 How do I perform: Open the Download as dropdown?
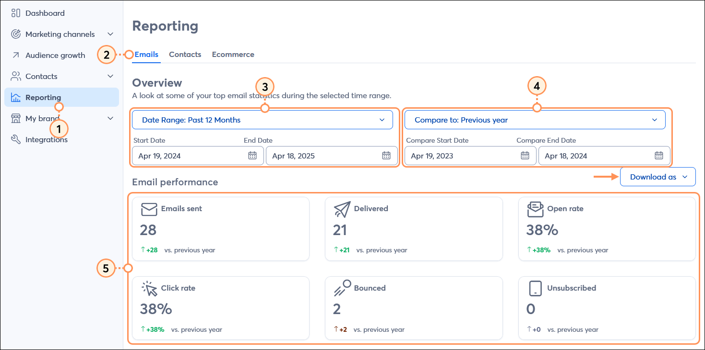point(658,177)
